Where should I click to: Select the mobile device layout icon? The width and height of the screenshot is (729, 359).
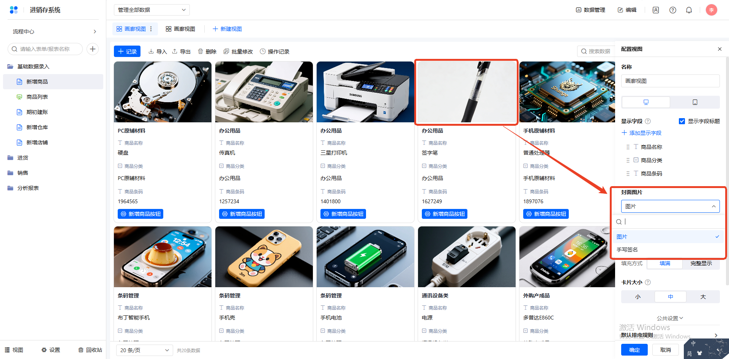tap(695, 102)
